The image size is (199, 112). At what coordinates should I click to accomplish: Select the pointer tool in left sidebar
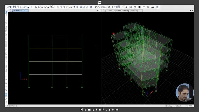6,12
